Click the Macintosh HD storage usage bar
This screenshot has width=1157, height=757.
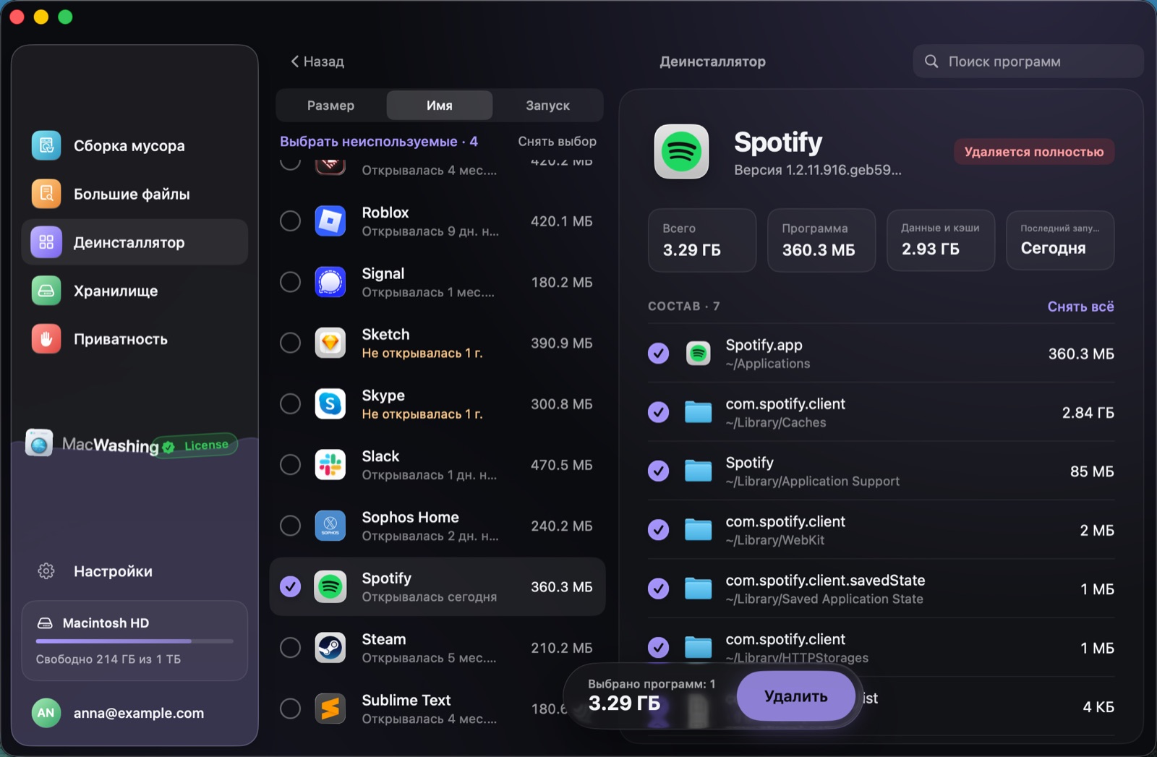(135, 641)
